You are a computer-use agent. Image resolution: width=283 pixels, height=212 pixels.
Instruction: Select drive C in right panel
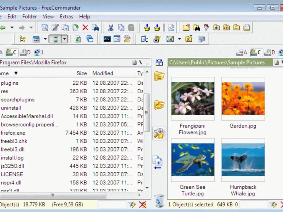tap(256, 52)
